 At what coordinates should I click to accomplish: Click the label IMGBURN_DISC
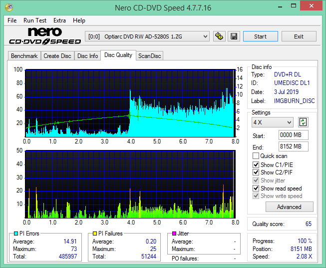point(294,101)
